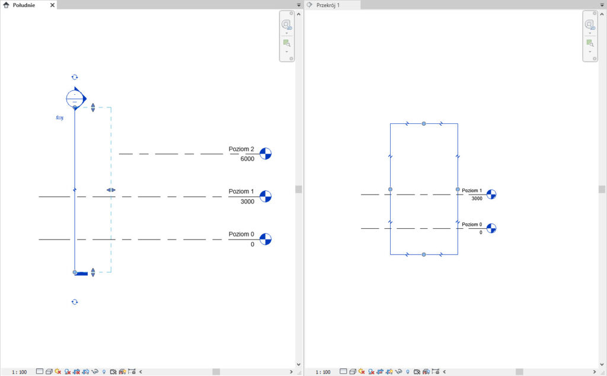607x376 pixels.
Task: Click the left view horizontal scrollbar thumb
Action: [216, 372]
